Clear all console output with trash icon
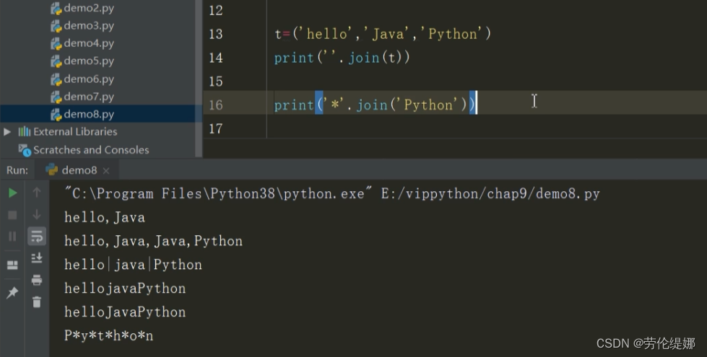The height and width of the screenshot is (357, 707). [x=37, y=301]
